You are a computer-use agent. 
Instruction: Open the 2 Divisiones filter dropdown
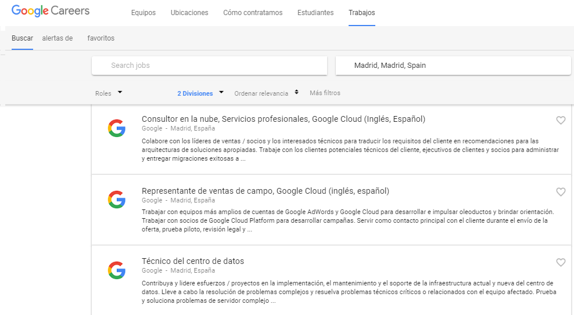point(200,93)
